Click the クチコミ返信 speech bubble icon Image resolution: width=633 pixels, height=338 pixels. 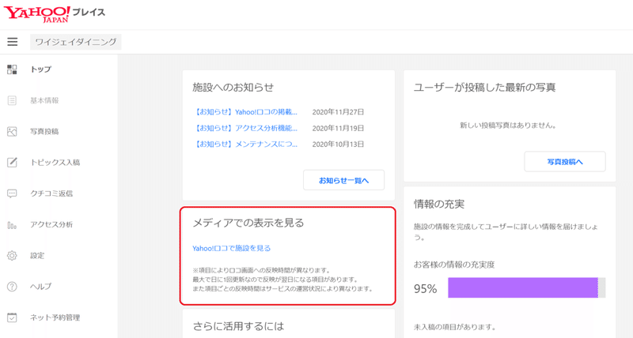click(x=12, y=193)
